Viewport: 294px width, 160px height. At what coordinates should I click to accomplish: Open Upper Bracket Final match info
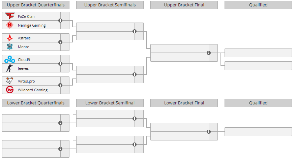(x=209, y=53)
